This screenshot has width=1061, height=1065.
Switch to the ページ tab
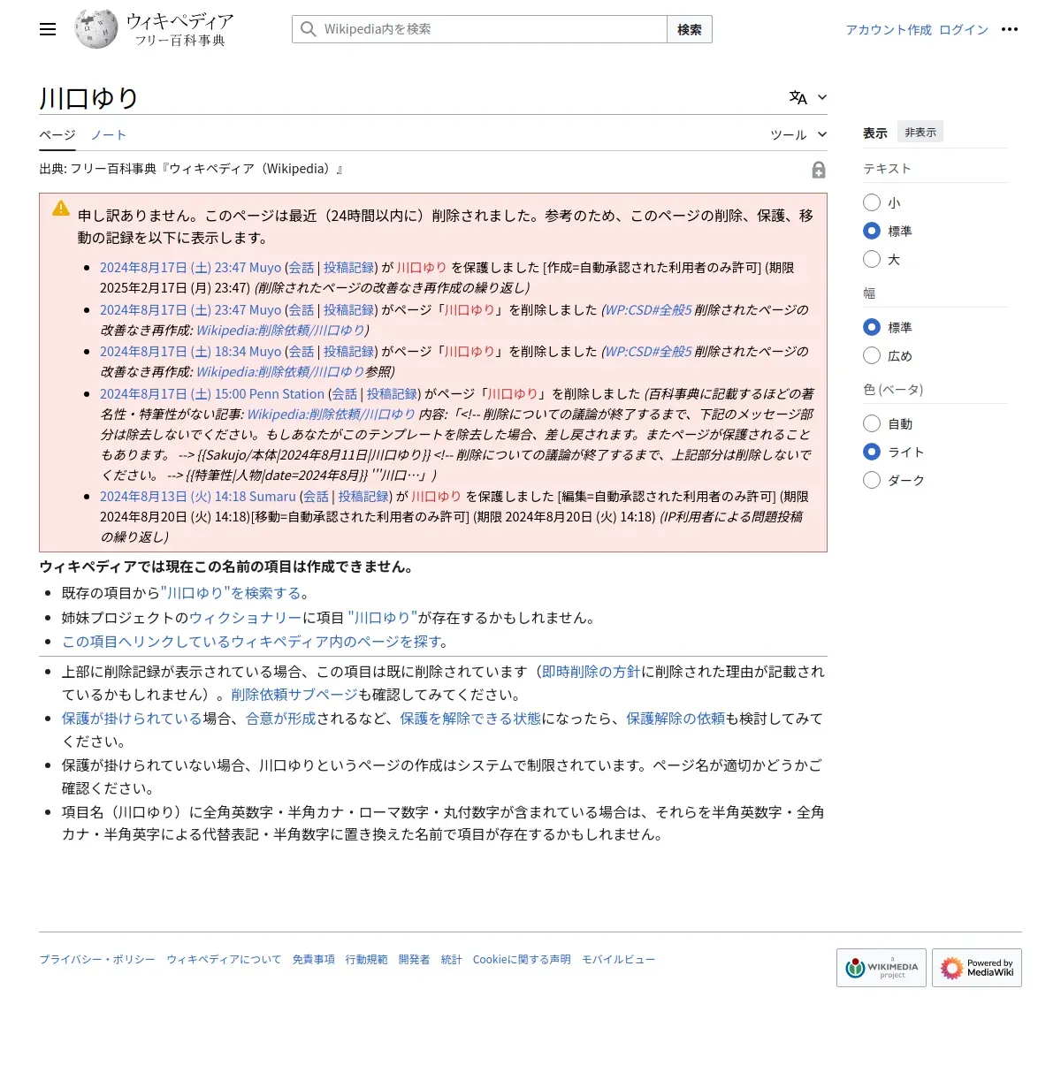tap(57, 134)
